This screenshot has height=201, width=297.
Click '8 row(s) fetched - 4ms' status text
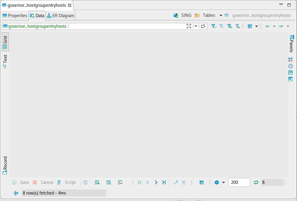click(x=44, y=193)
